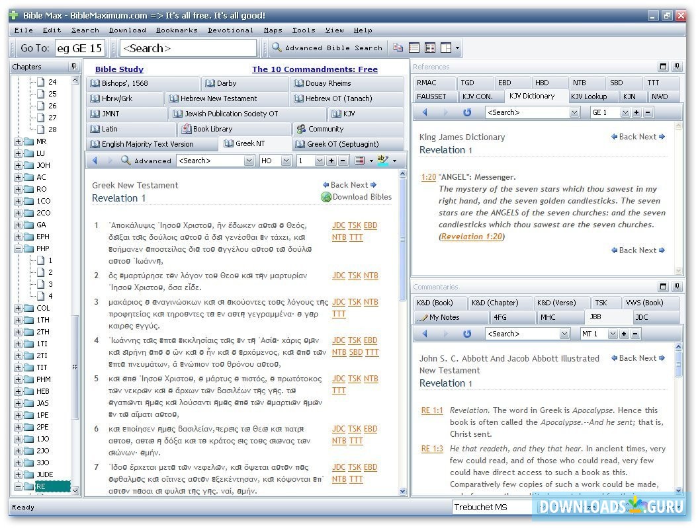Image resolution: width=698 pixels, height=528 pixels.
Task: Switch to the K&D (Verse) commentary tab
Action: 561,303
